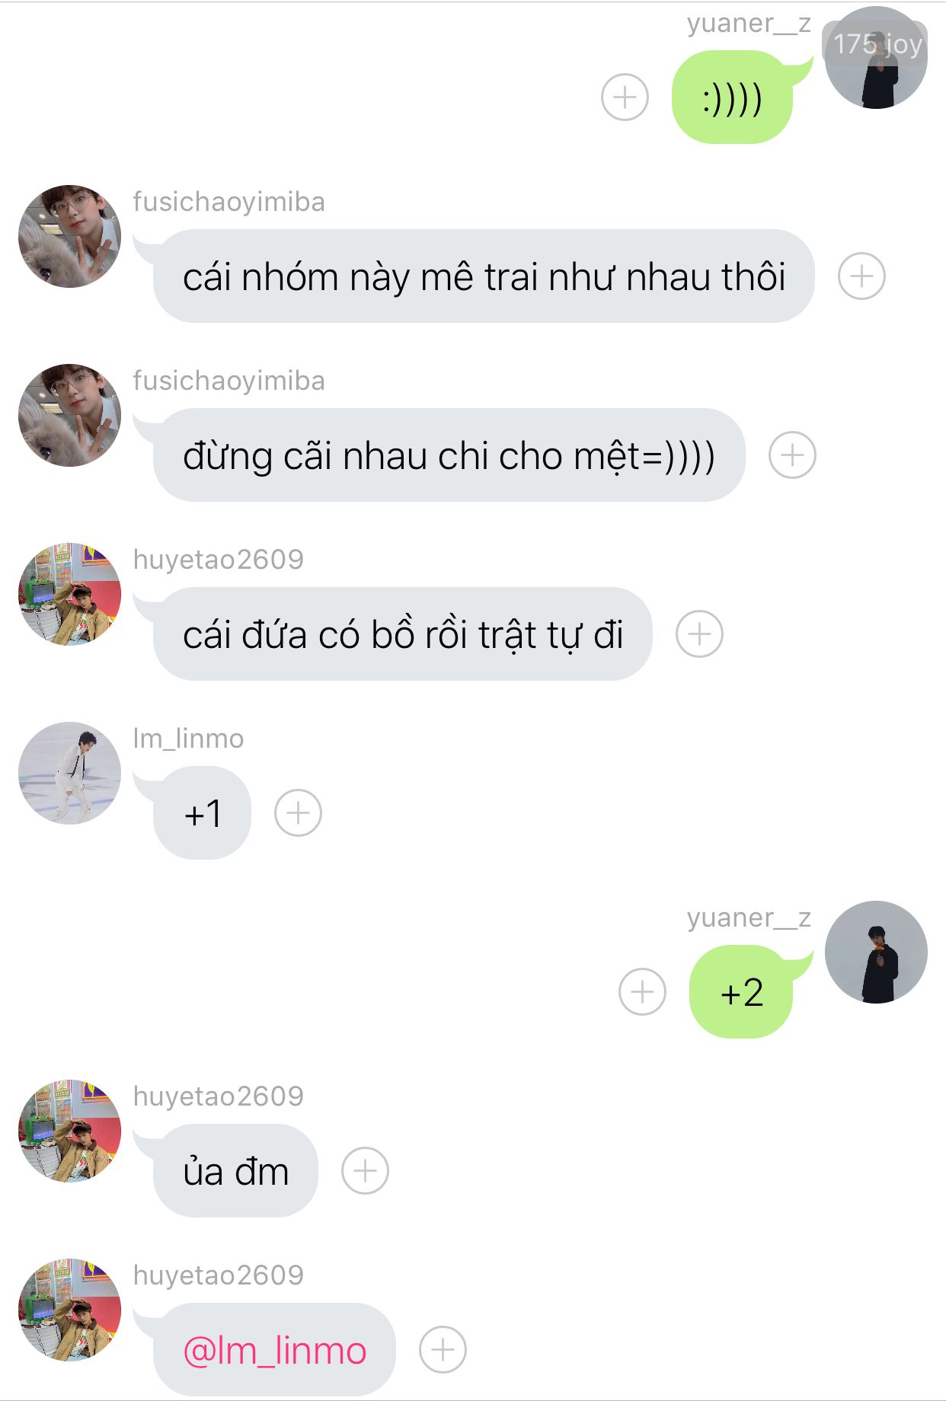Image resolution: width=946 pixels, height=1401 pixels.
Task: Select the "cái nhóm này mê trai như nhau thôi" bubble
Action: point(484,276)
